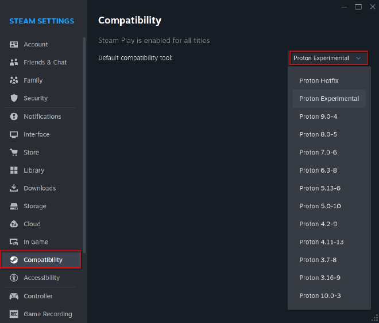Open the Interface settings page
Viewport: 379px width, 323px height.
point(36,134)
